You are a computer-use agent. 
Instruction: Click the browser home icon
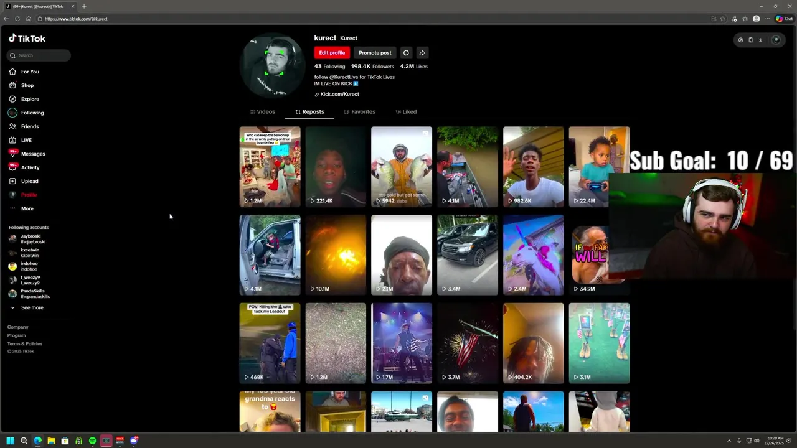coord(29,19)
